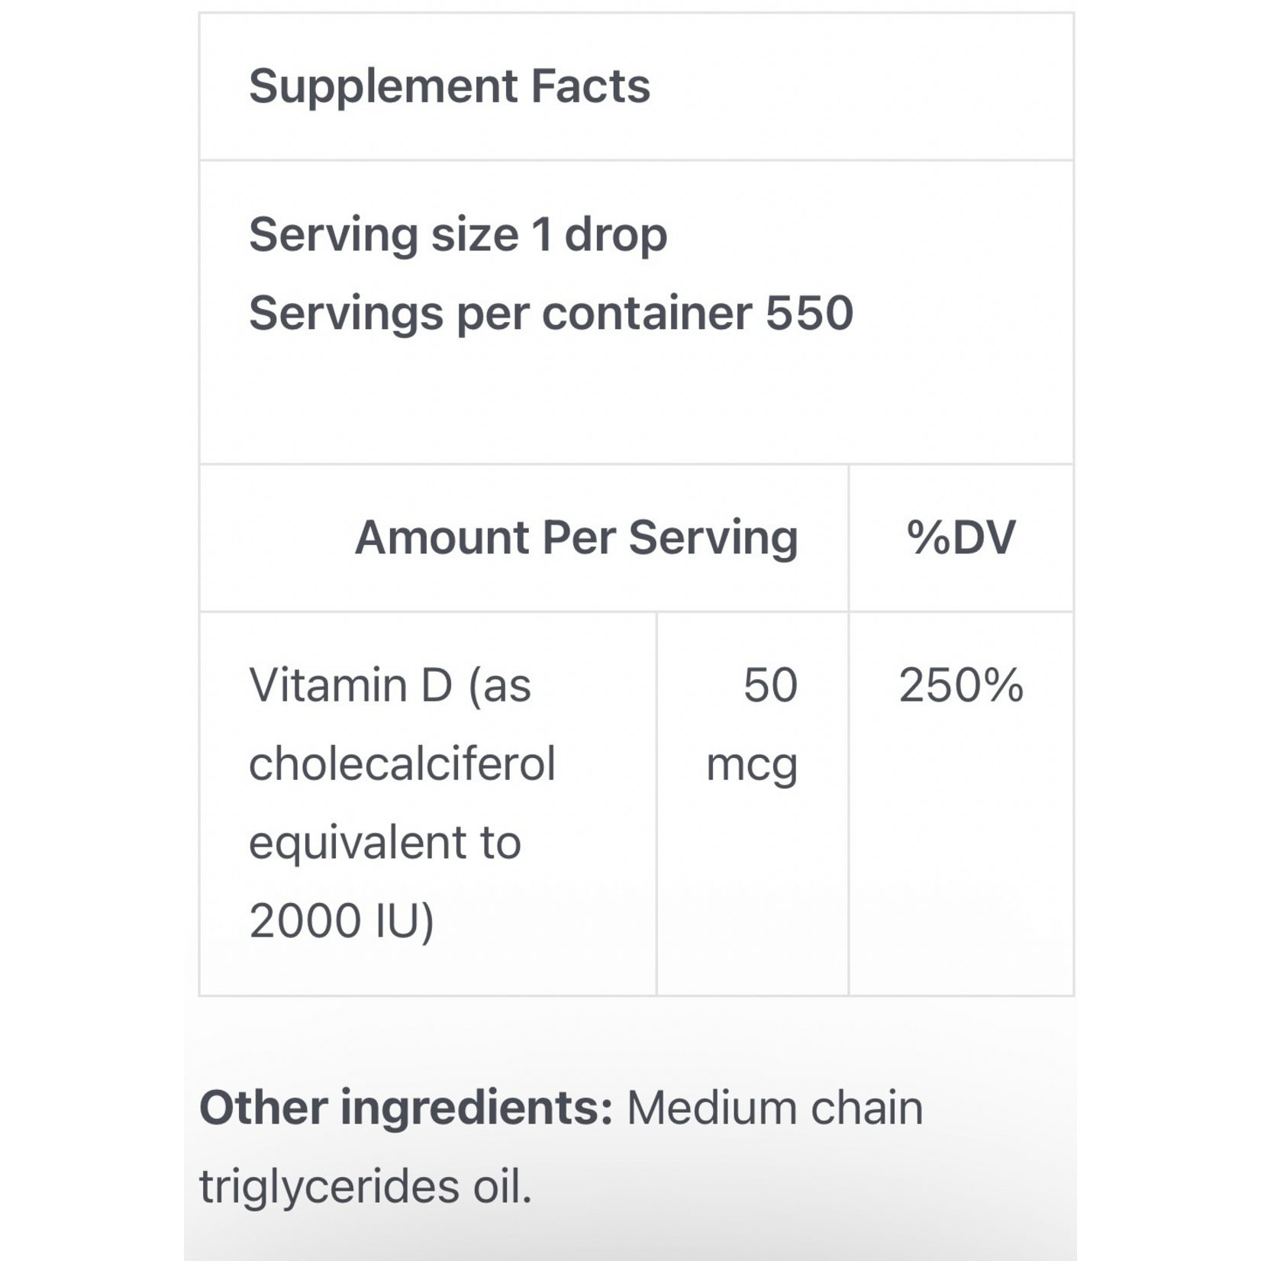This screenshot has width=1261, height=1261.
Task: Click the word Serving in column header
Action: click(713, 537)
